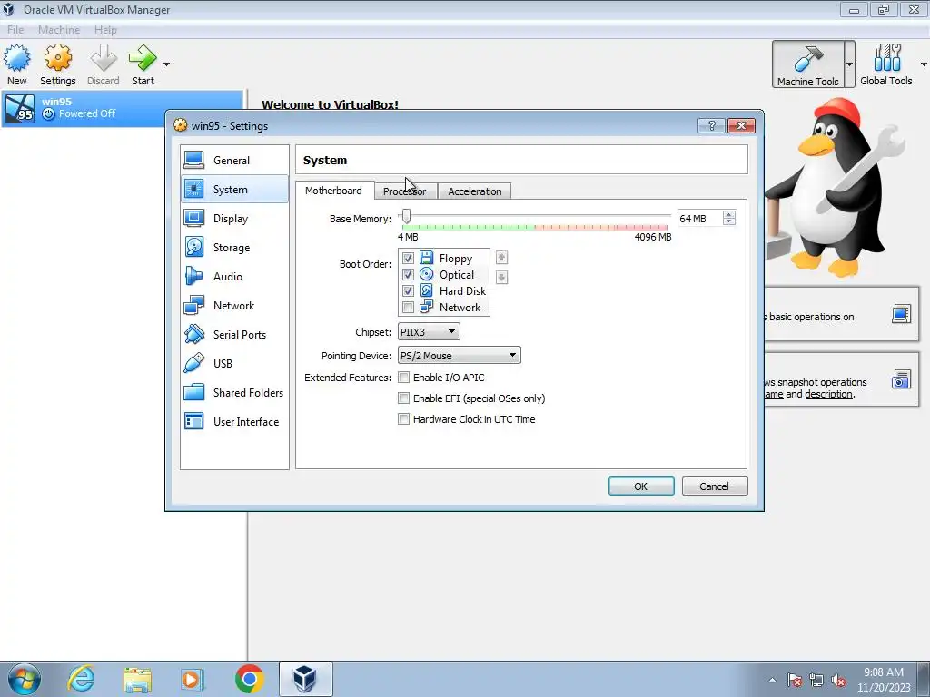Click the taskbar clock showing 9:08 AM

(x=884, y=680)
